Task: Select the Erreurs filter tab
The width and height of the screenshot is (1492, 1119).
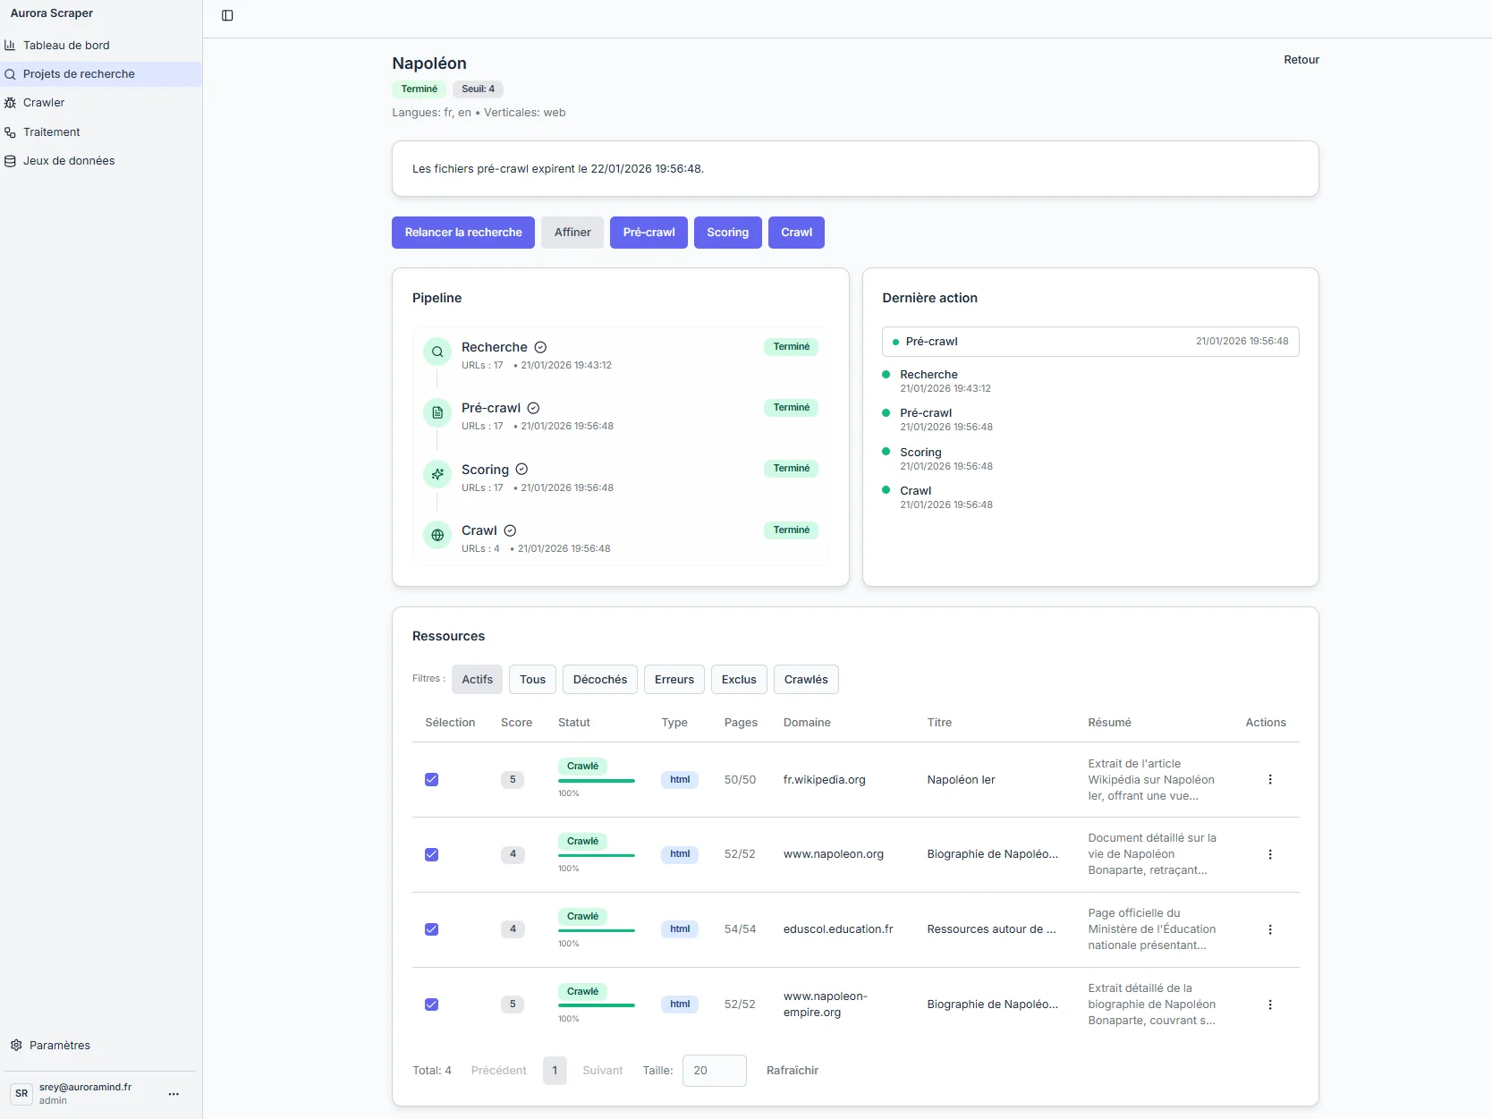Action: coord(674,680)
